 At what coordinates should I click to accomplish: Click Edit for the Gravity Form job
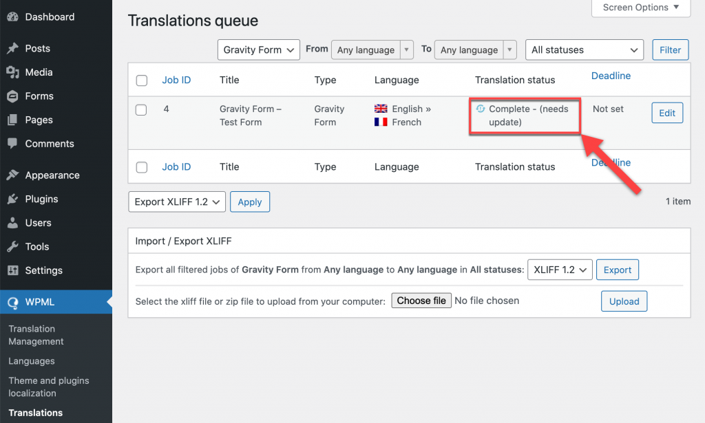[667, 113]
